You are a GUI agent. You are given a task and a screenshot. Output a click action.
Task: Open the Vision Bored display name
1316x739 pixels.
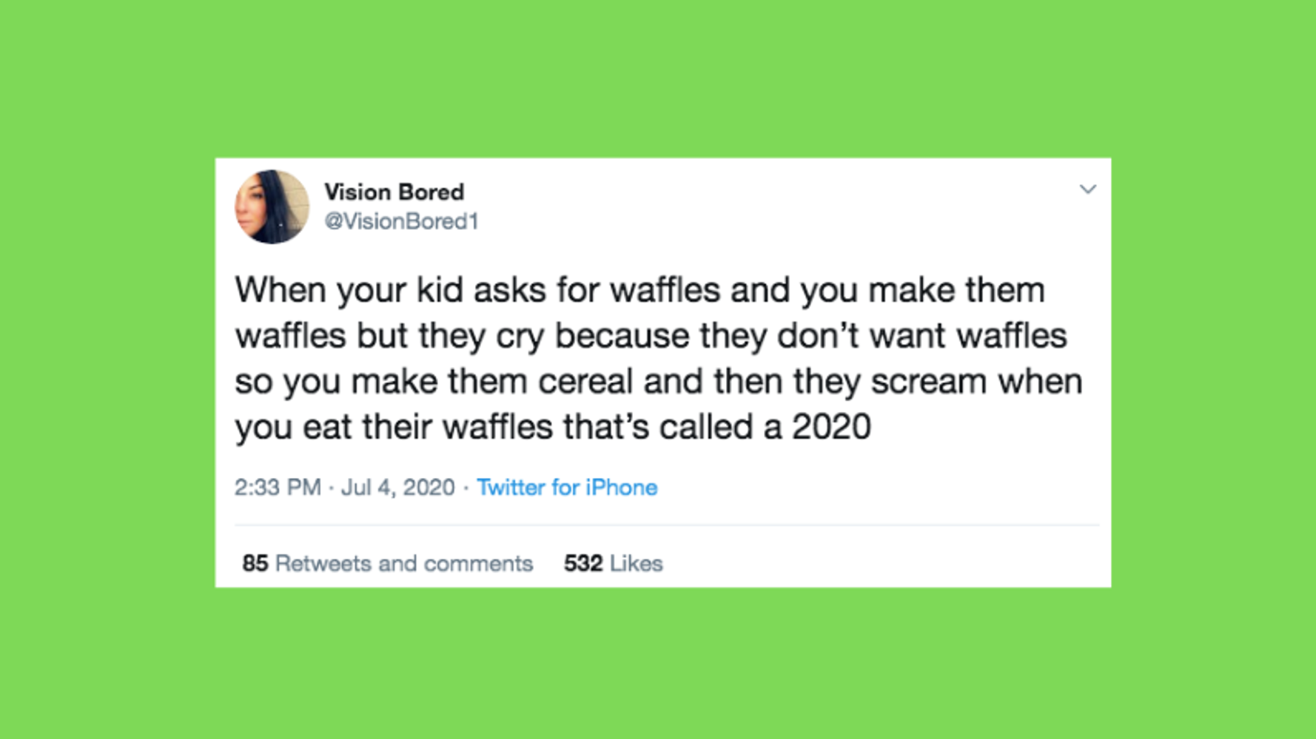(x=394, y=192)
